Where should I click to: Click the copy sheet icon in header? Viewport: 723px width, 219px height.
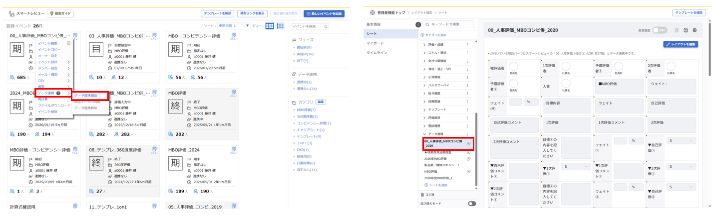686,30
